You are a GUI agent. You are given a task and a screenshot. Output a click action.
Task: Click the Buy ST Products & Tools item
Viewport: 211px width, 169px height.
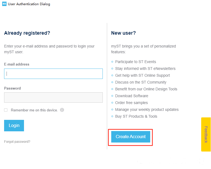[x=136, y=116]
